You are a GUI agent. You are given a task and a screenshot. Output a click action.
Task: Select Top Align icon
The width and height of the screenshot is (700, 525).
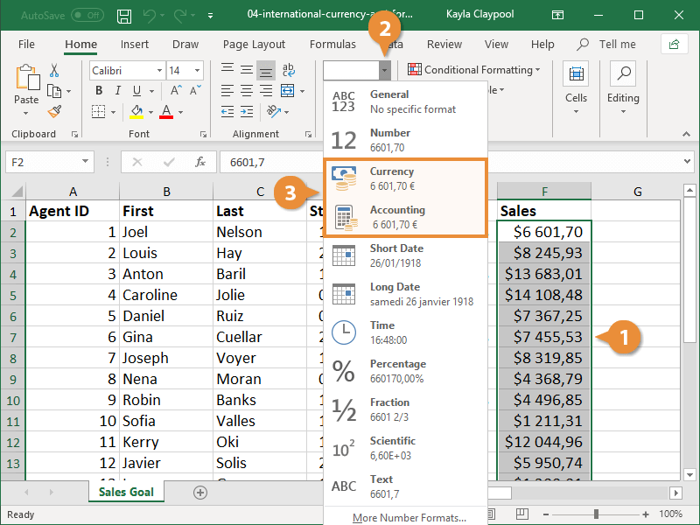point(227,69)
